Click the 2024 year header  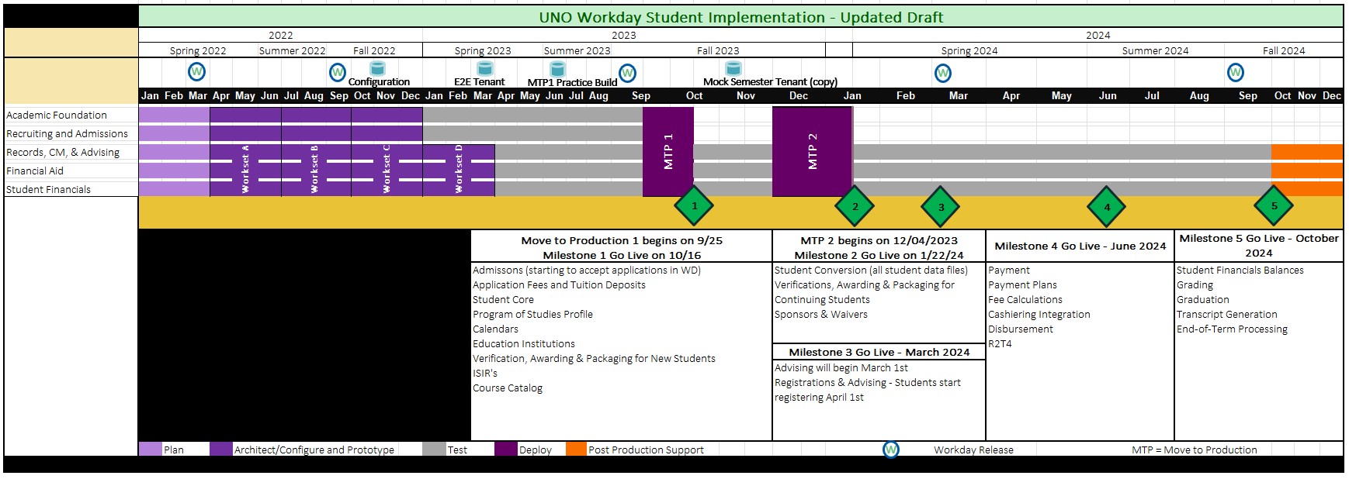(x=1098, y=35)
